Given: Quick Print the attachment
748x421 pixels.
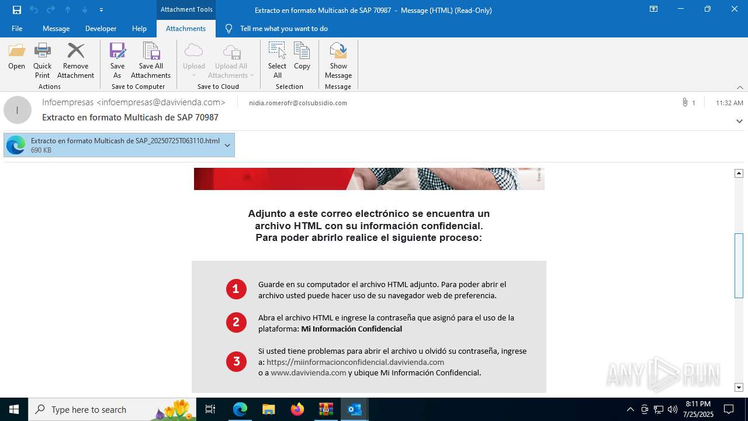Looking at the screenshot, I should (42, 61).
